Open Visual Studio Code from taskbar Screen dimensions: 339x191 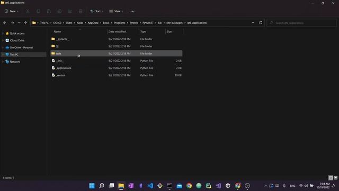[x=150, y=186]
